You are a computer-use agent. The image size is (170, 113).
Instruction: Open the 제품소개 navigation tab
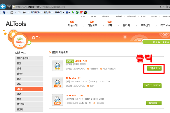pos(73,25)
